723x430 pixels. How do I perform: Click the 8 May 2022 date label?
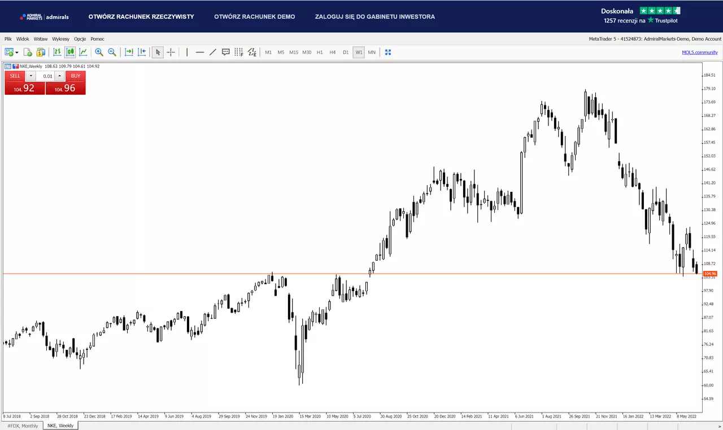[686, 416]
